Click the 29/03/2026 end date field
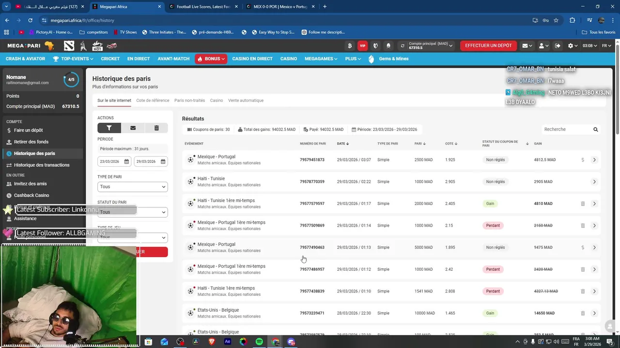This screenshot has width=620, height=348. tap(151, 161)
